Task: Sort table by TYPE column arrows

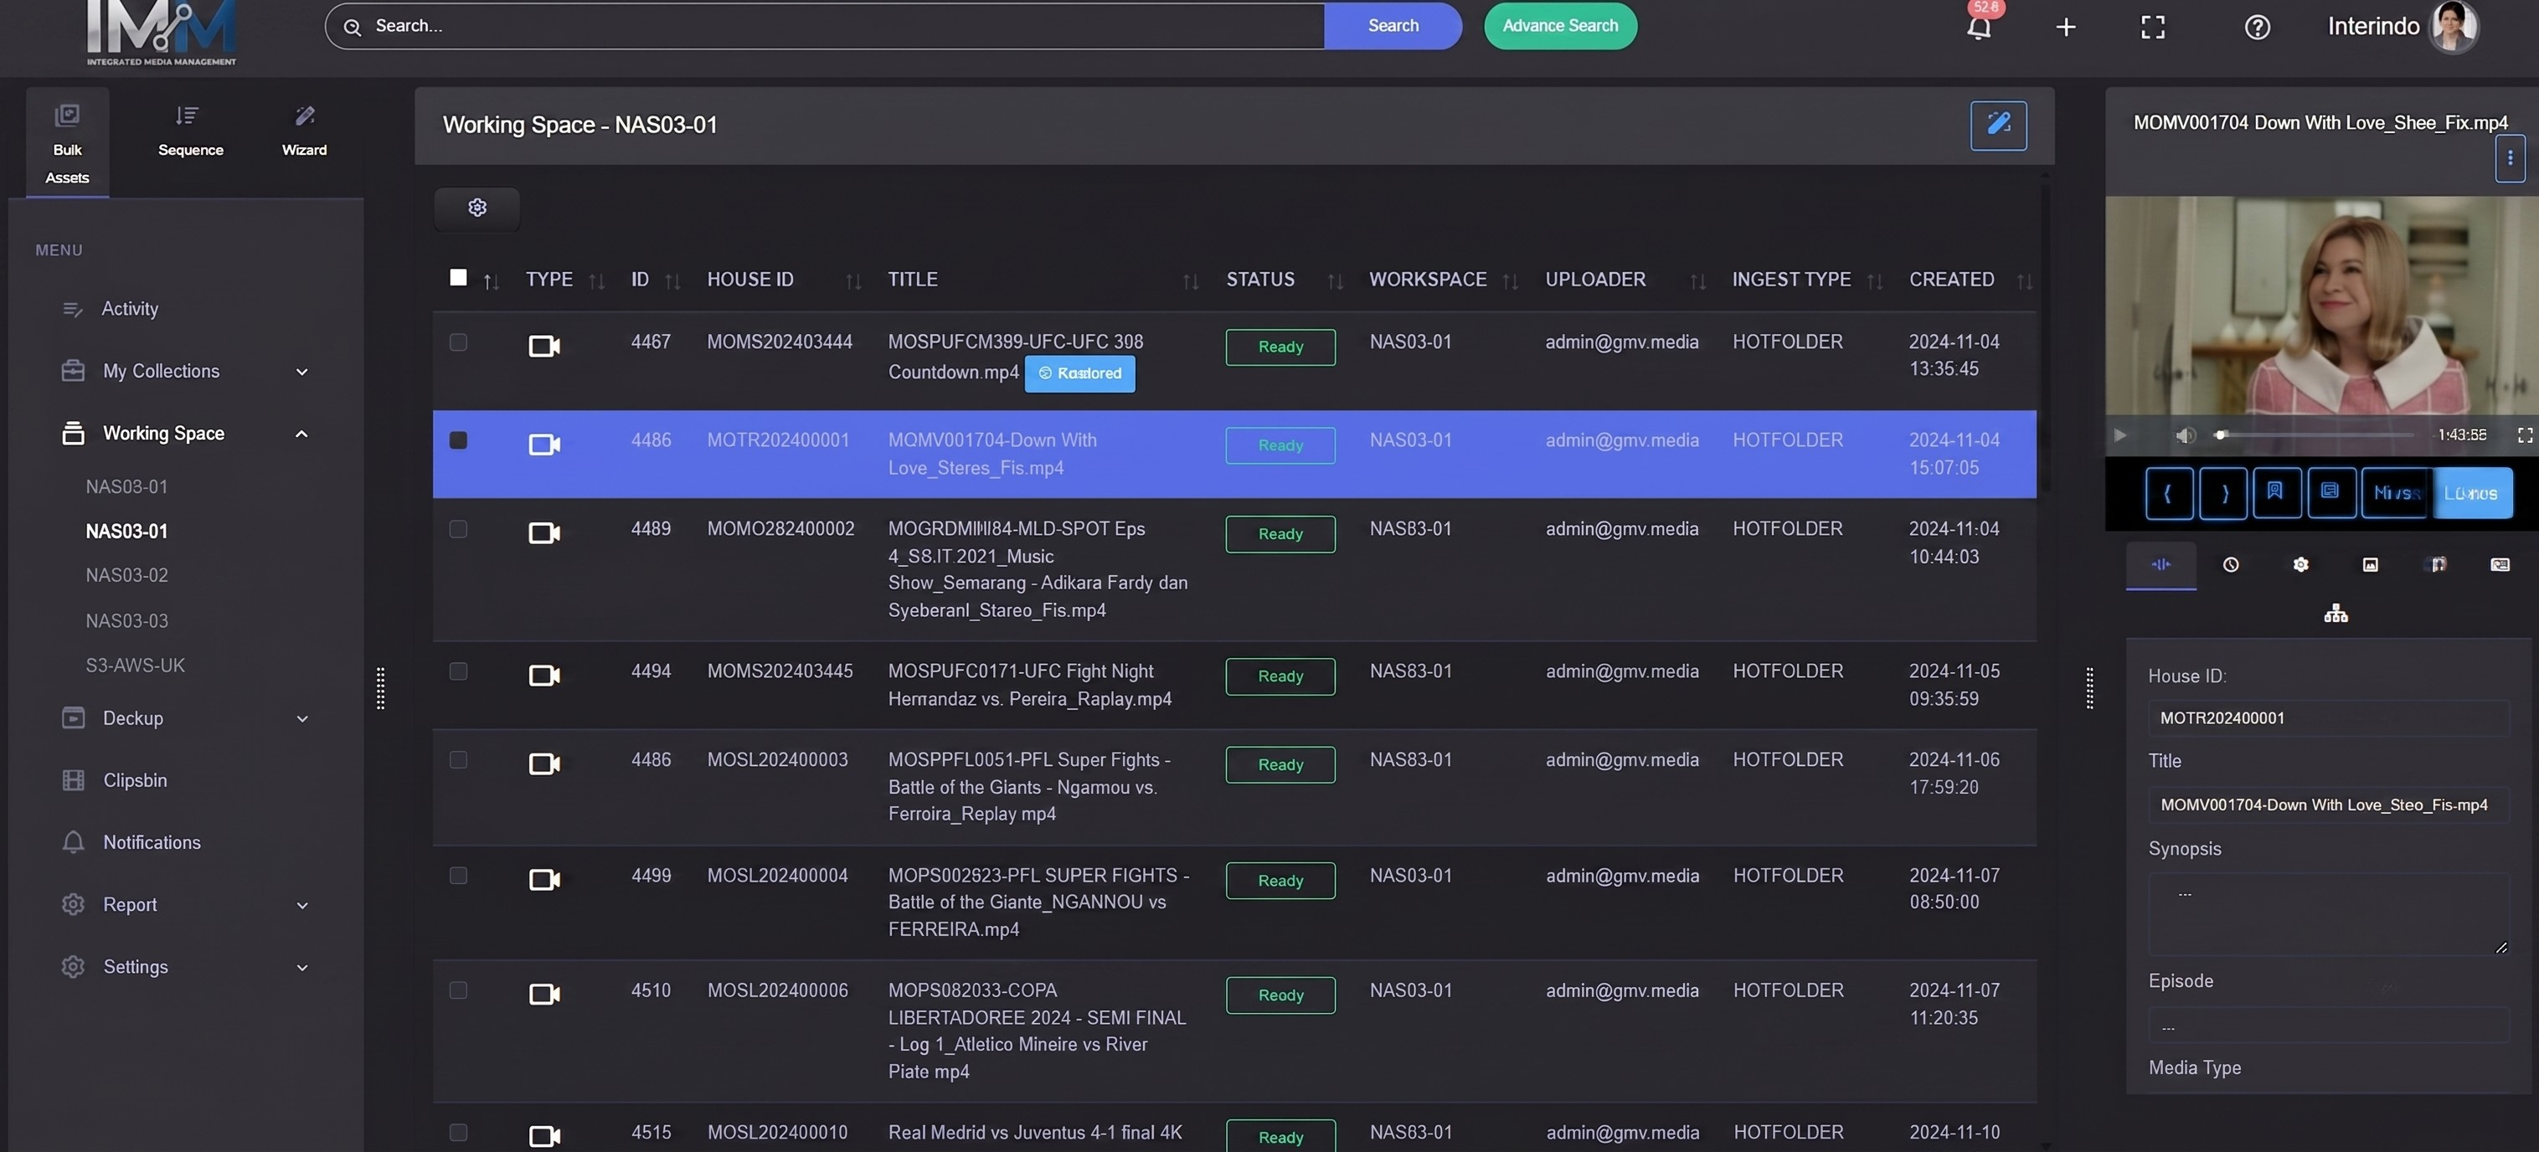Action: click(x=596, y=282)
